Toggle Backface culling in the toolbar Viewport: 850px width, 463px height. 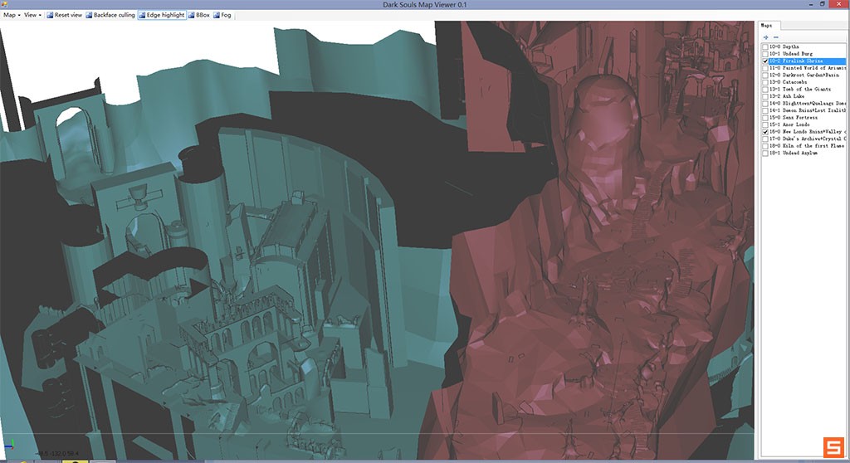(110, 15)
